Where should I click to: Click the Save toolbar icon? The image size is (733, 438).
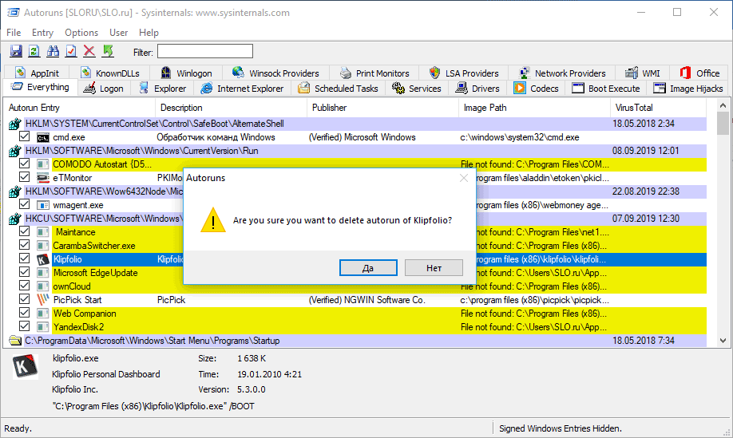pos(16,51)
